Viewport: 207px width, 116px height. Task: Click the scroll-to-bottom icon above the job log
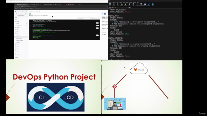pyautogui.click(x=98, y=18)
